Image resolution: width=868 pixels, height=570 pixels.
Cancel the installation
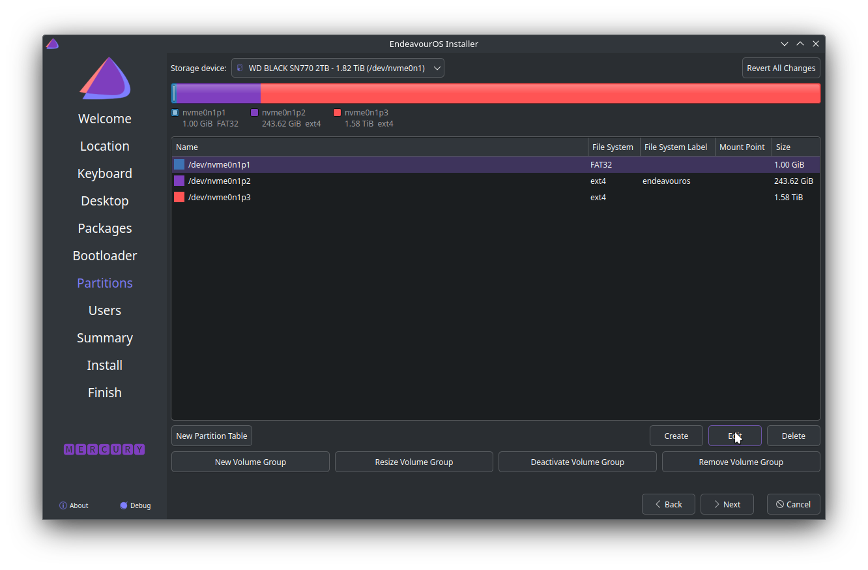point(794,504)
